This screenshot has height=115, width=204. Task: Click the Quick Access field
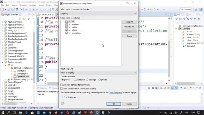[185, 9]
